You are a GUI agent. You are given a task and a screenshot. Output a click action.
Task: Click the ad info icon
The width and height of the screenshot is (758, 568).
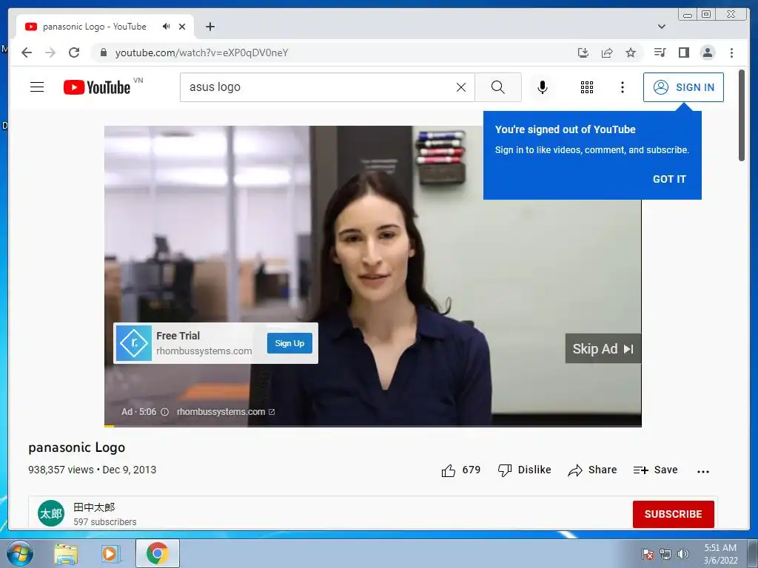(x=164, y=412)
